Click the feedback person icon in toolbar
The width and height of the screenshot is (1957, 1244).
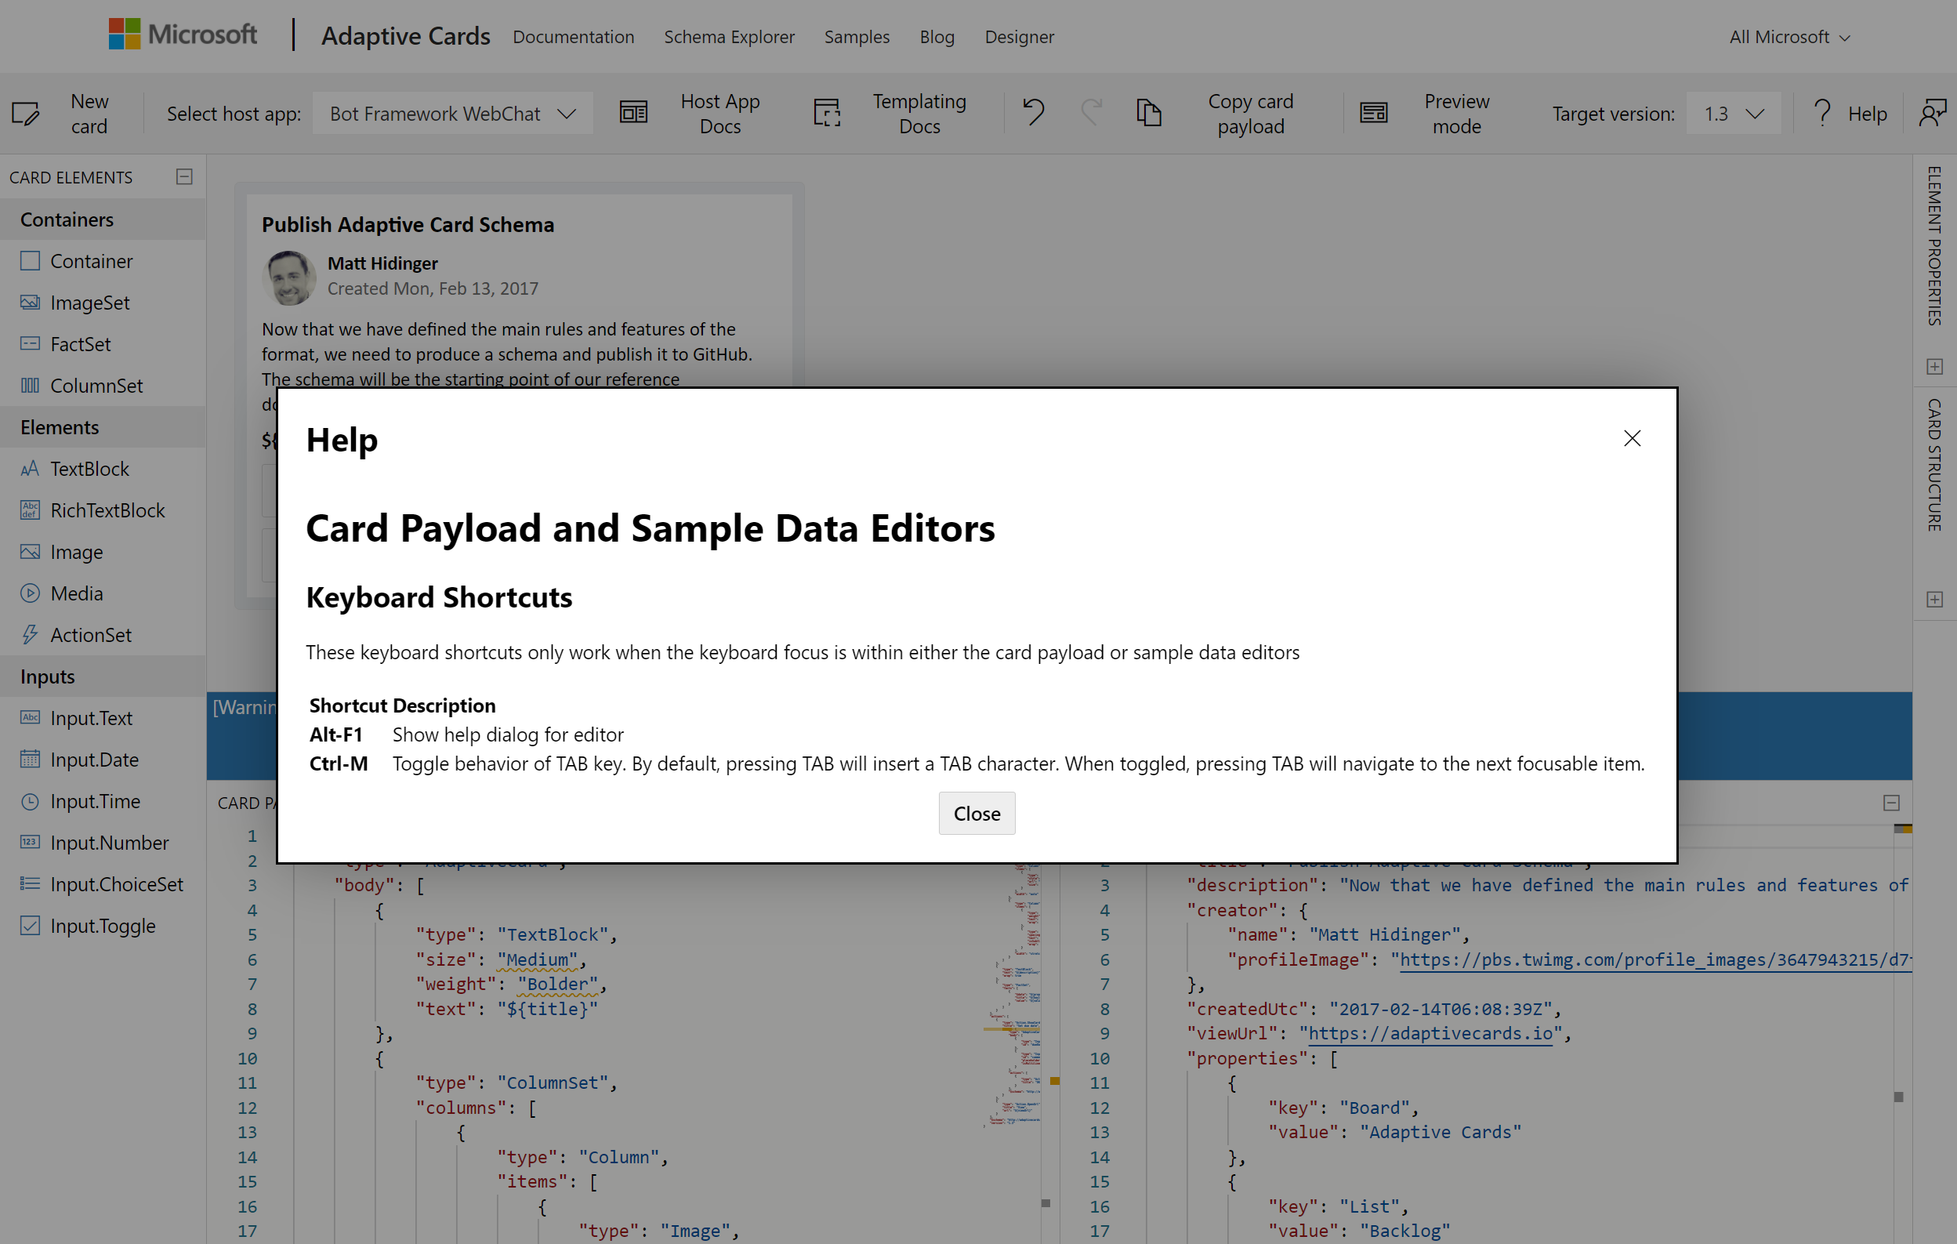pyautogui.click(x=1933, y=112)
